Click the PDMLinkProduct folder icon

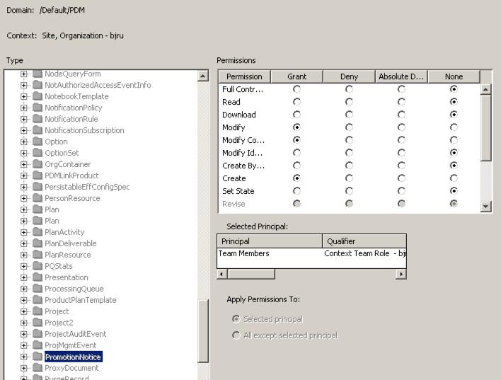tap(38, 175)
